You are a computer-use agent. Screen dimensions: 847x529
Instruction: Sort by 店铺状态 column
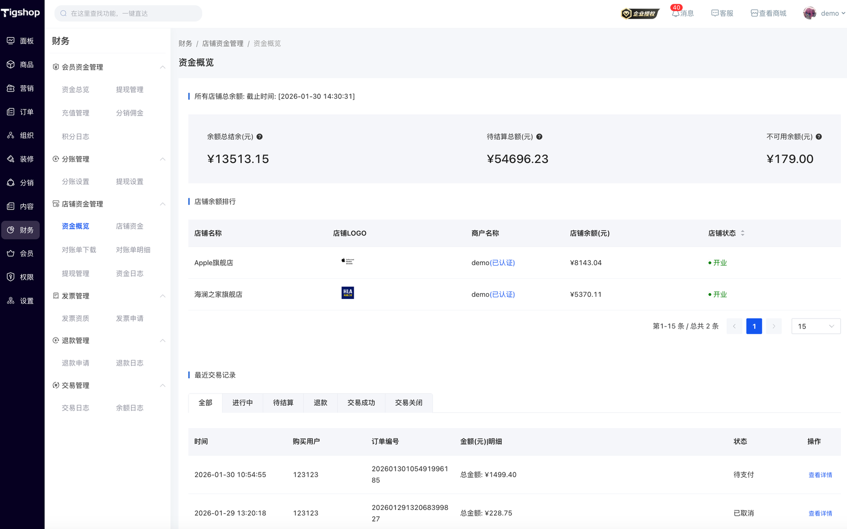pos(742,233)
